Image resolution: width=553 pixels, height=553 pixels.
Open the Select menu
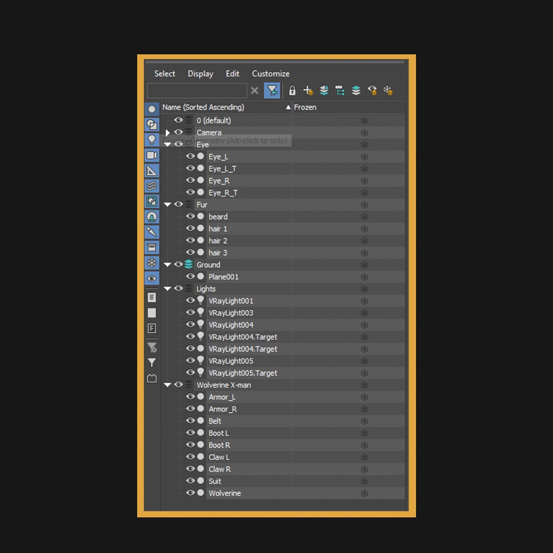point(165,74)
